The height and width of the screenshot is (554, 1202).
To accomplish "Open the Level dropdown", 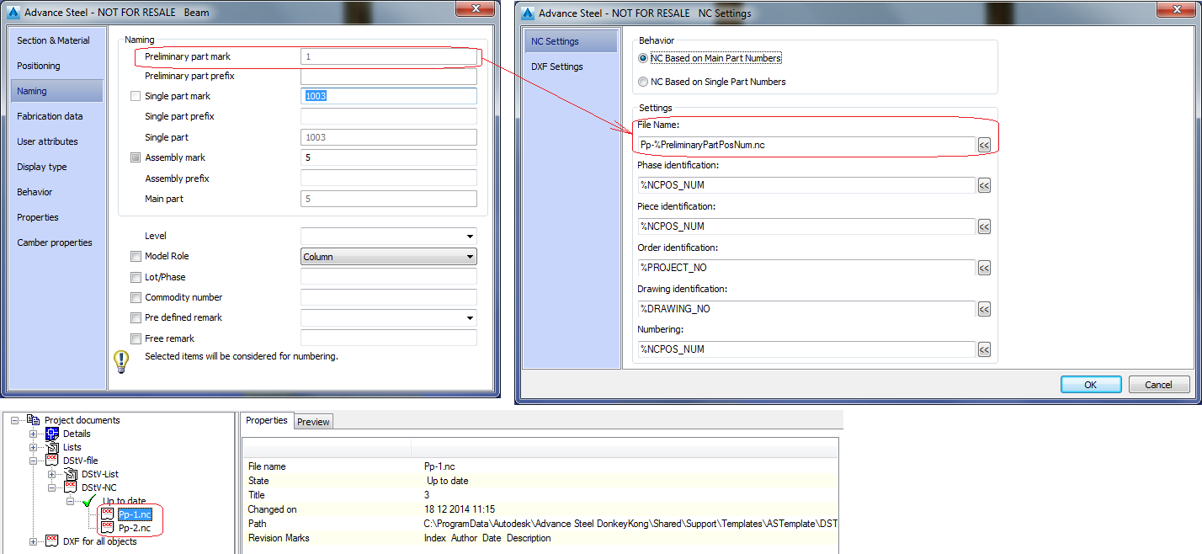I will (470, 237).
